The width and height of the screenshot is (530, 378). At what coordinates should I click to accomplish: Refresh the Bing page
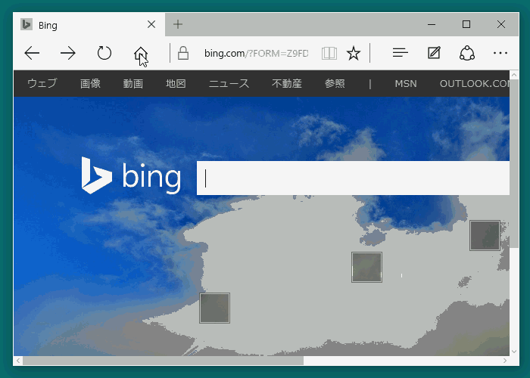pyautogui.click(x=104, y=53)
